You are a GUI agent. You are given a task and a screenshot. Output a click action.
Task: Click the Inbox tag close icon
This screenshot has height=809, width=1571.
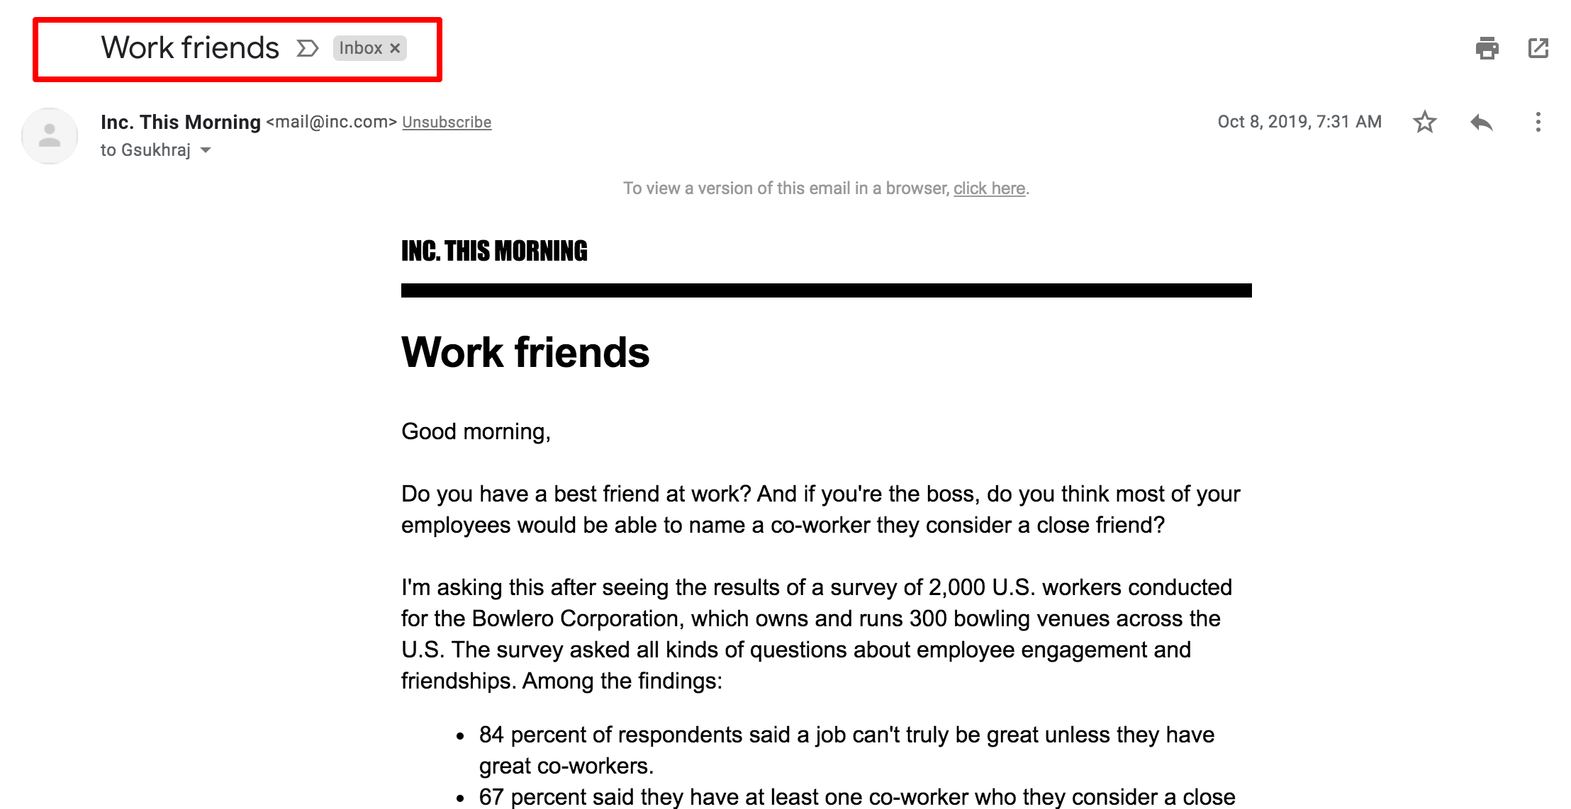(x=396, y=48)
